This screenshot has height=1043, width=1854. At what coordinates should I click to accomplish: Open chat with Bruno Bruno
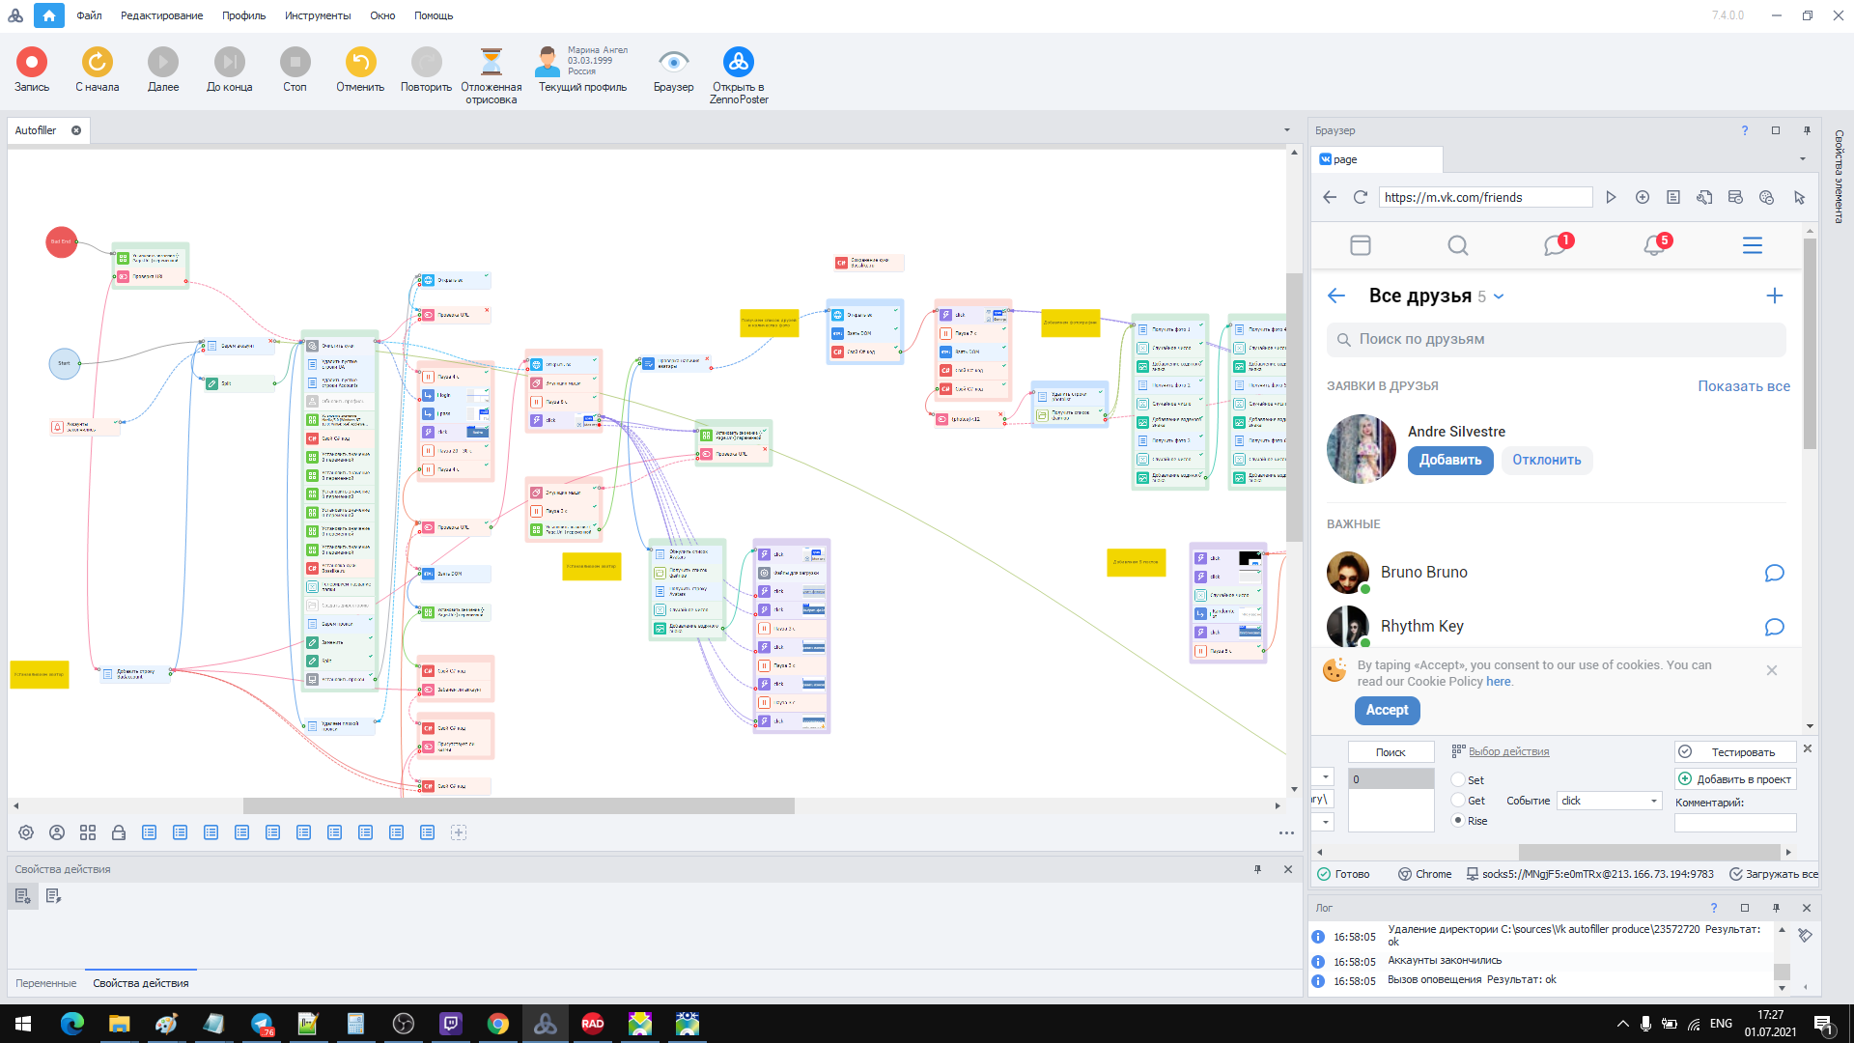pyautogui.click(x=1774, y=573)
